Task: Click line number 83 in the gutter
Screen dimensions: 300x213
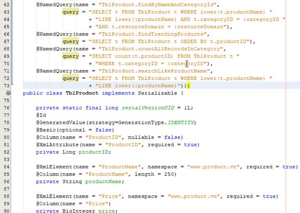Action: pos(6,159)
